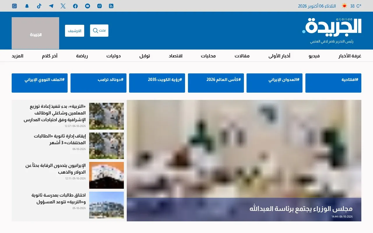Click the بحث search button
The width and height of the screenshot is (373, 233).
[99, 31]
